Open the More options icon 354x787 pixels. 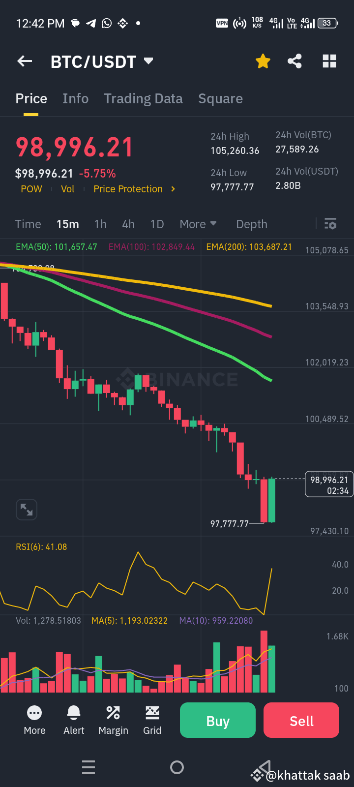(34, 720)
